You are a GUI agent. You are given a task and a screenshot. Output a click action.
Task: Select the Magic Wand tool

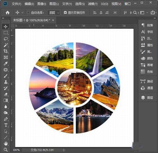click(x=6, y=45)
